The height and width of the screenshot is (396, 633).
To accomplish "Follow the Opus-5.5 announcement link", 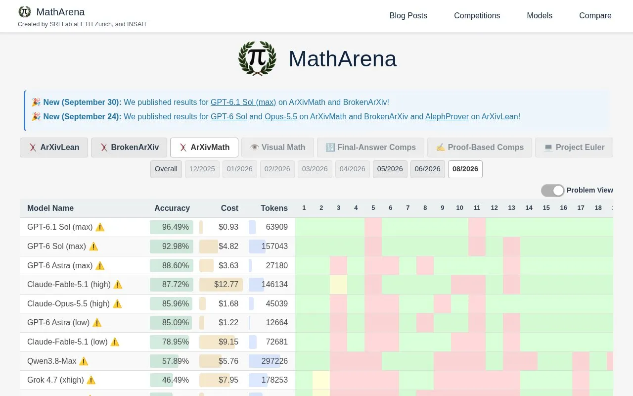I will (281, 117).
